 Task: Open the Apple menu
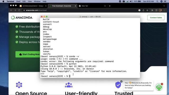tap(3, 1)
